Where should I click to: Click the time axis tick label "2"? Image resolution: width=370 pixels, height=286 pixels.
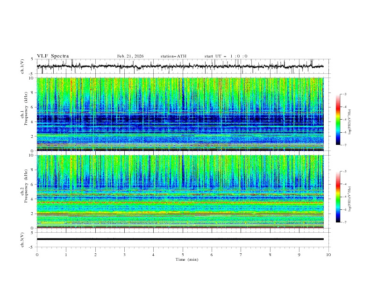coord(95,255)
